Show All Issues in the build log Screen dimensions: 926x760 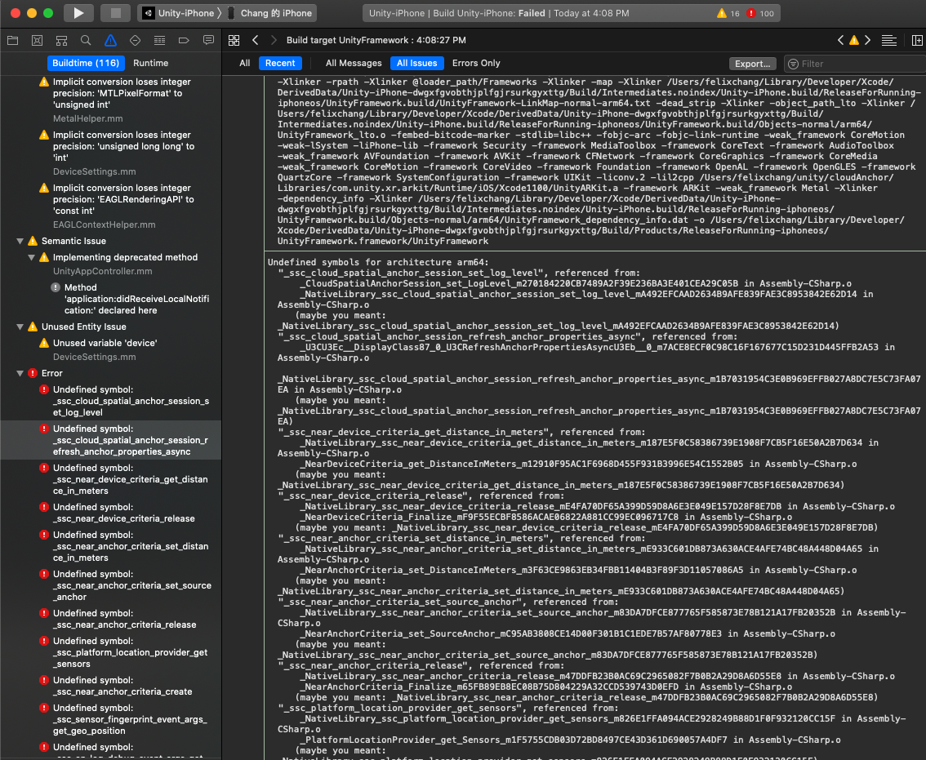point(417,63)
